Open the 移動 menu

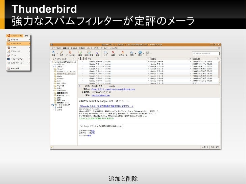[x=81, y=48]
